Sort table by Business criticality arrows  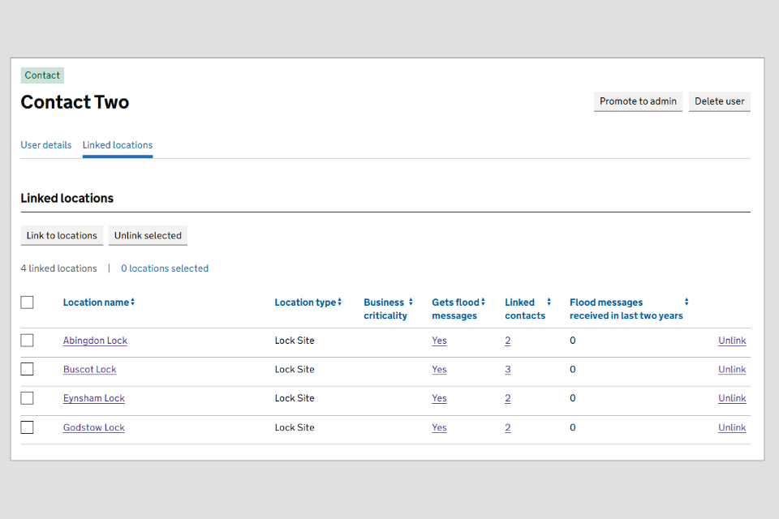[411, 302]
